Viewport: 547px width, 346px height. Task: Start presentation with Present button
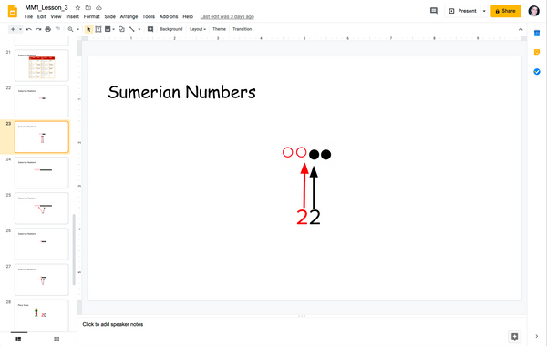(462, 11)
